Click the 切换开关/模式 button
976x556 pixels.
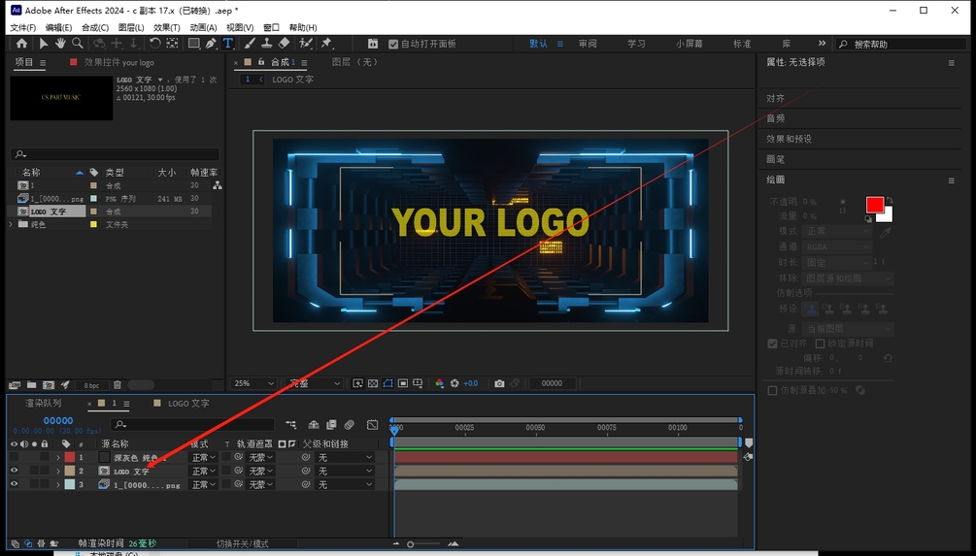point(242,543)
